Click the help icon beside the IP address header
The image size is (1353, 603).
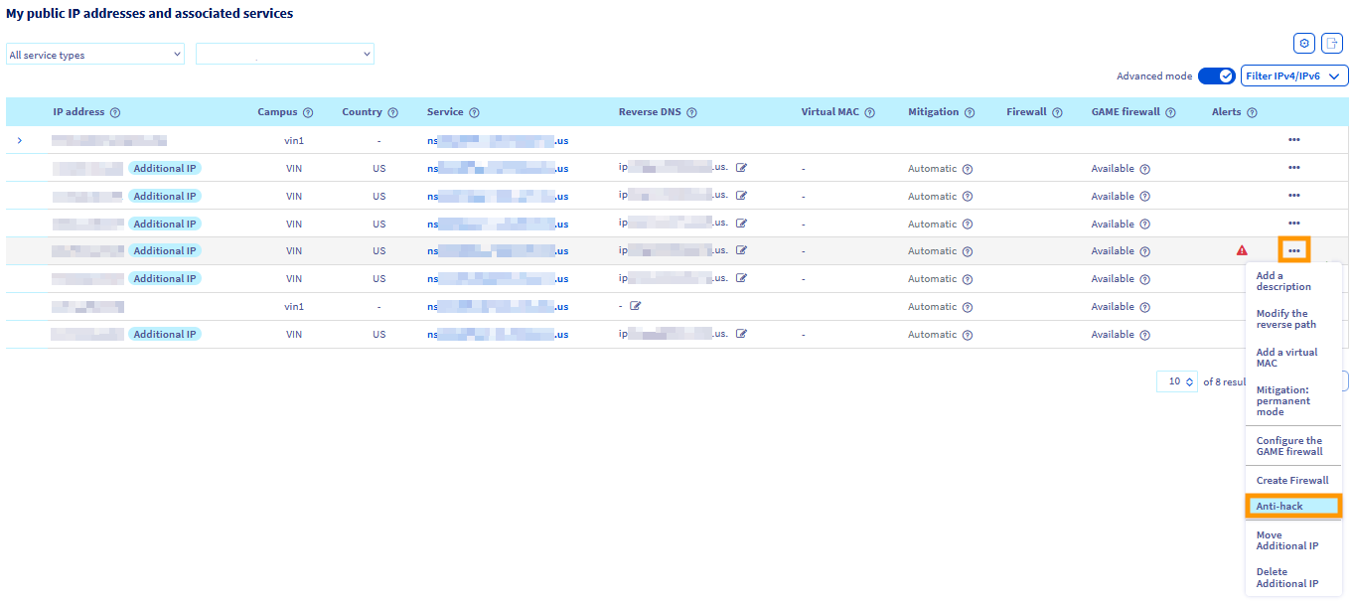[x=117, y=111]
